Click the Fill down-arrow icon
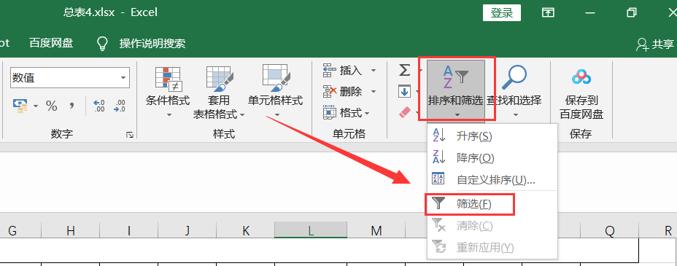The height and width of the screenshot is (266, 677). pos(404,91)
